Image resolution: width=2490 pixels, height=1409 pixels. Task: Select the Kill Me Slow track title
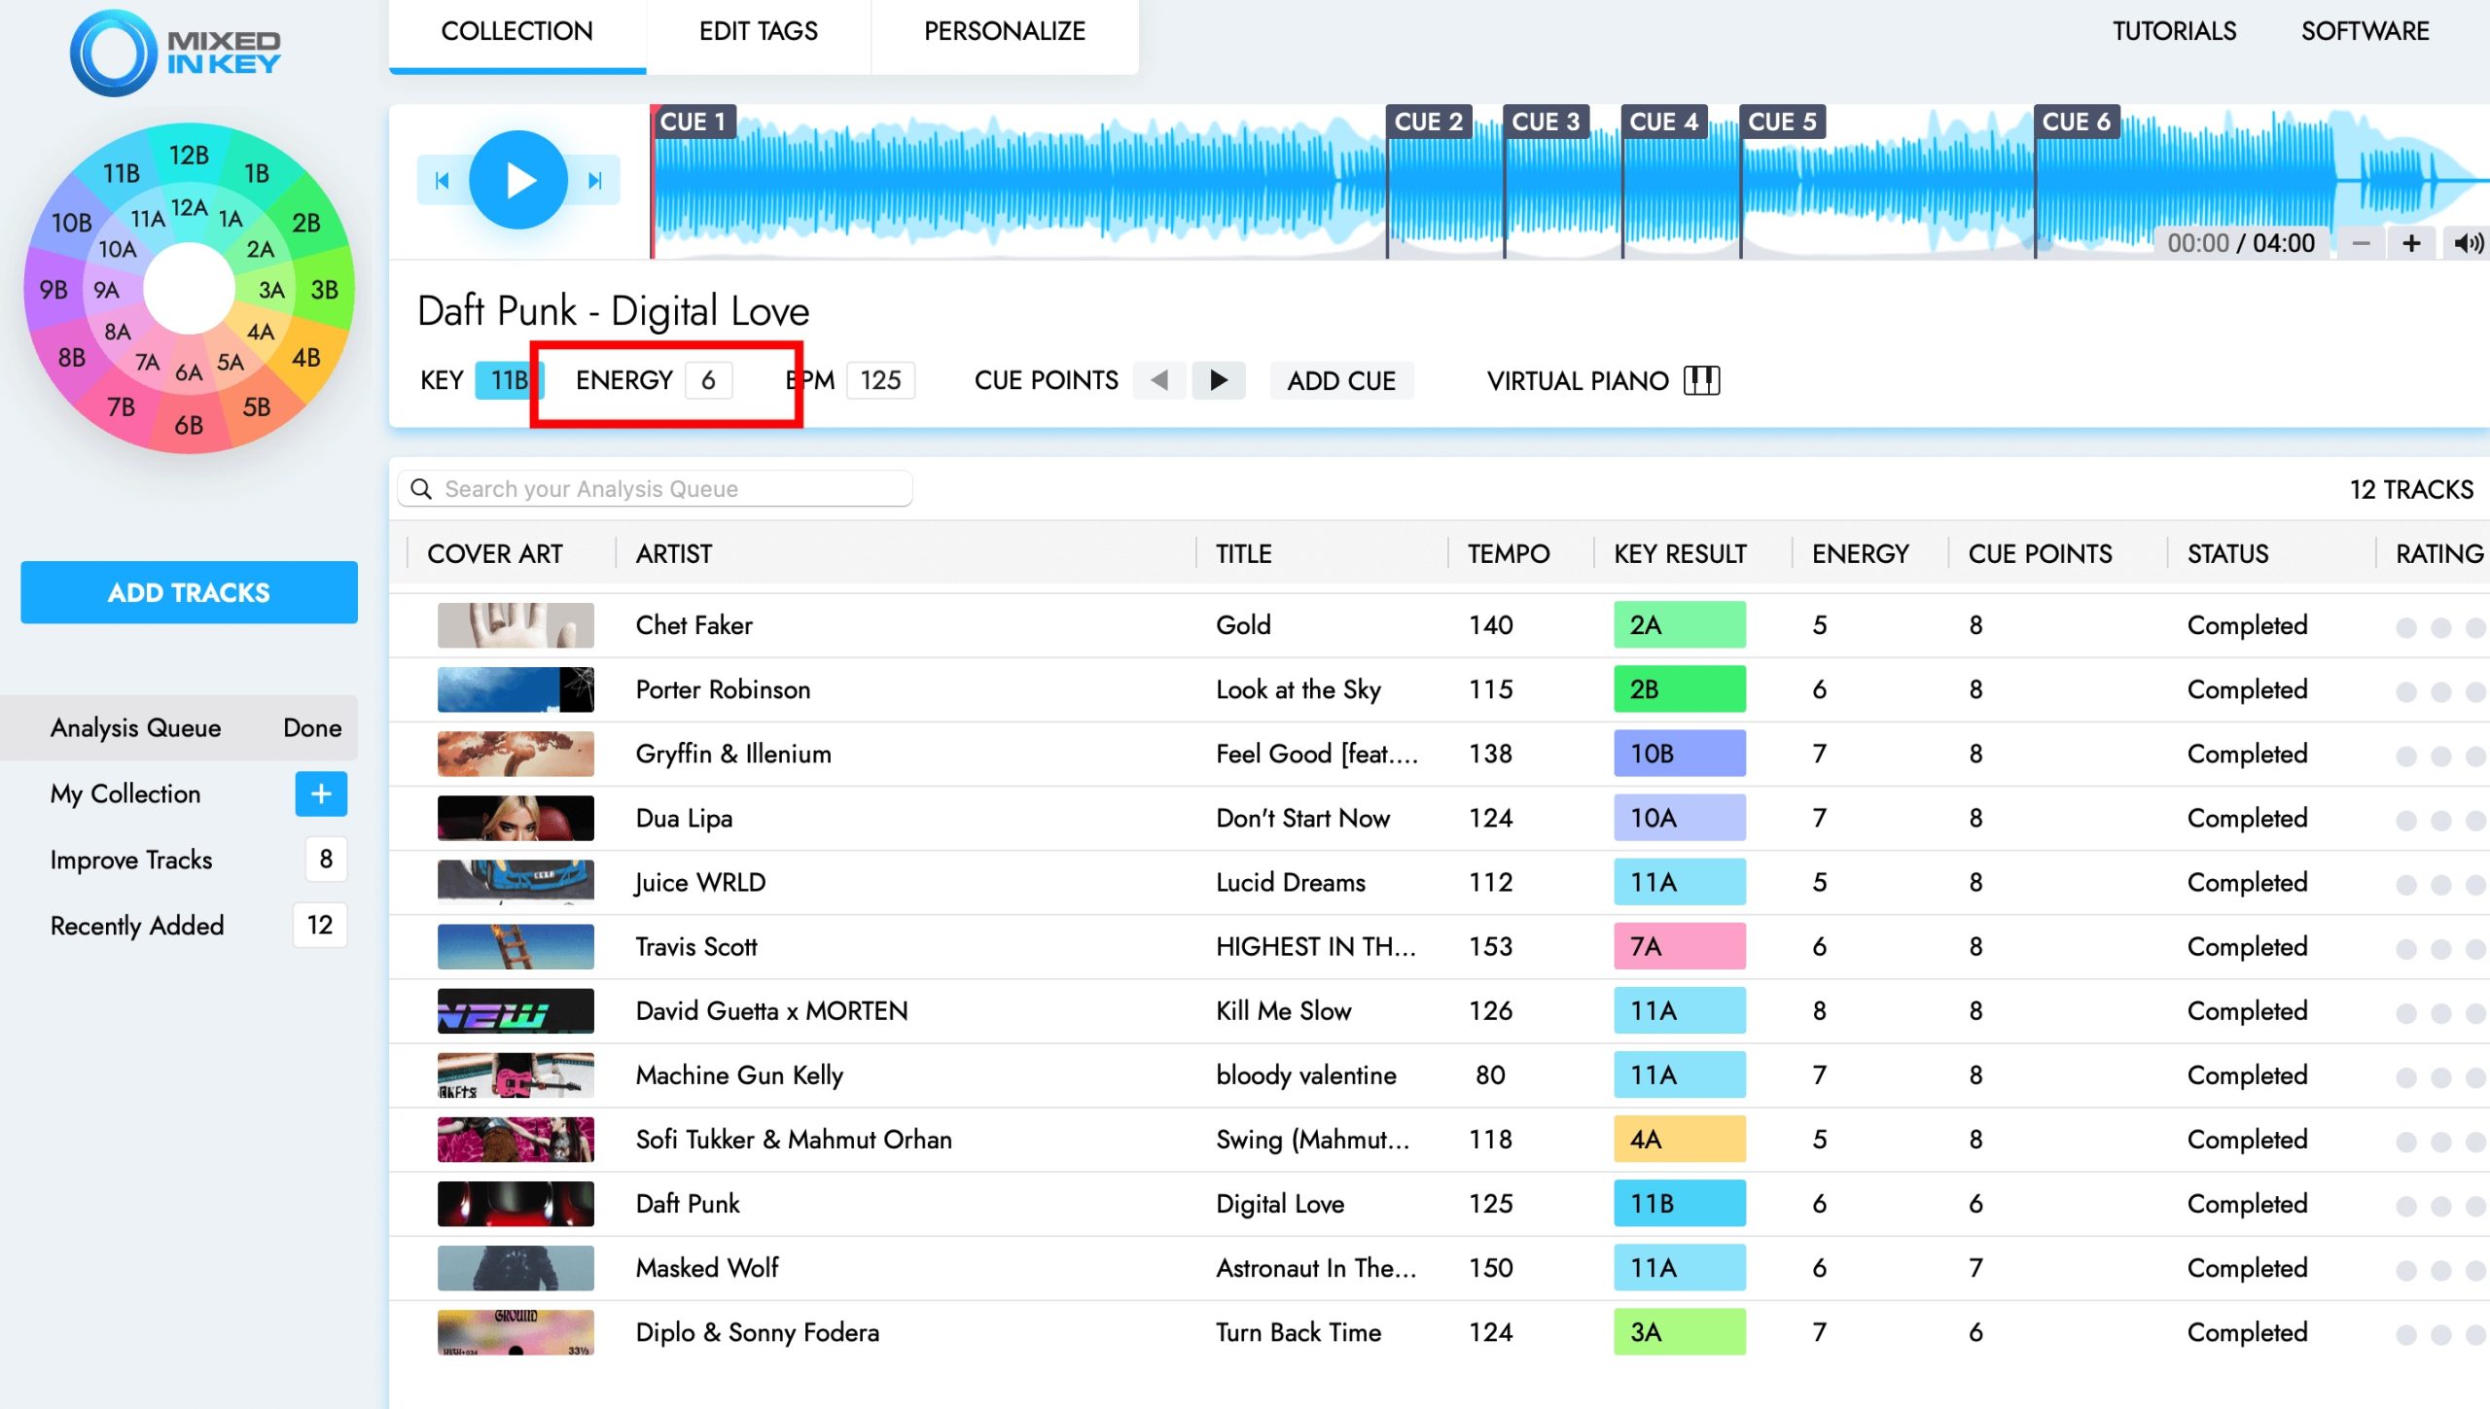[x=1283, y=1010]
